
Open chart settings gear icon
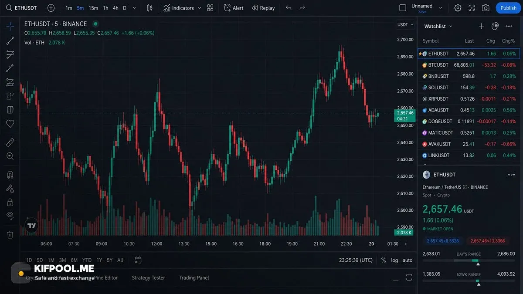pyautogui.click(x=458, y=8)
